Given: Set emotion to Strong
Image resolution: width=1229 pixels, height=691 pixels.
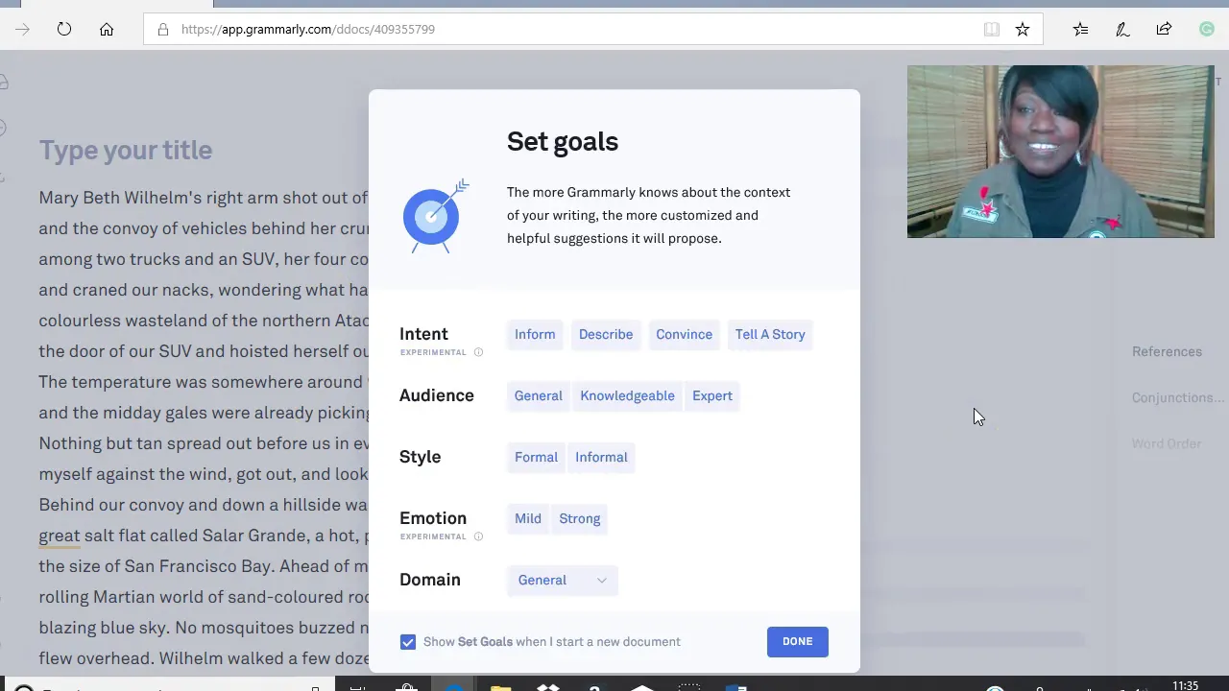Looking at the screenshot, I should [580, 518].
